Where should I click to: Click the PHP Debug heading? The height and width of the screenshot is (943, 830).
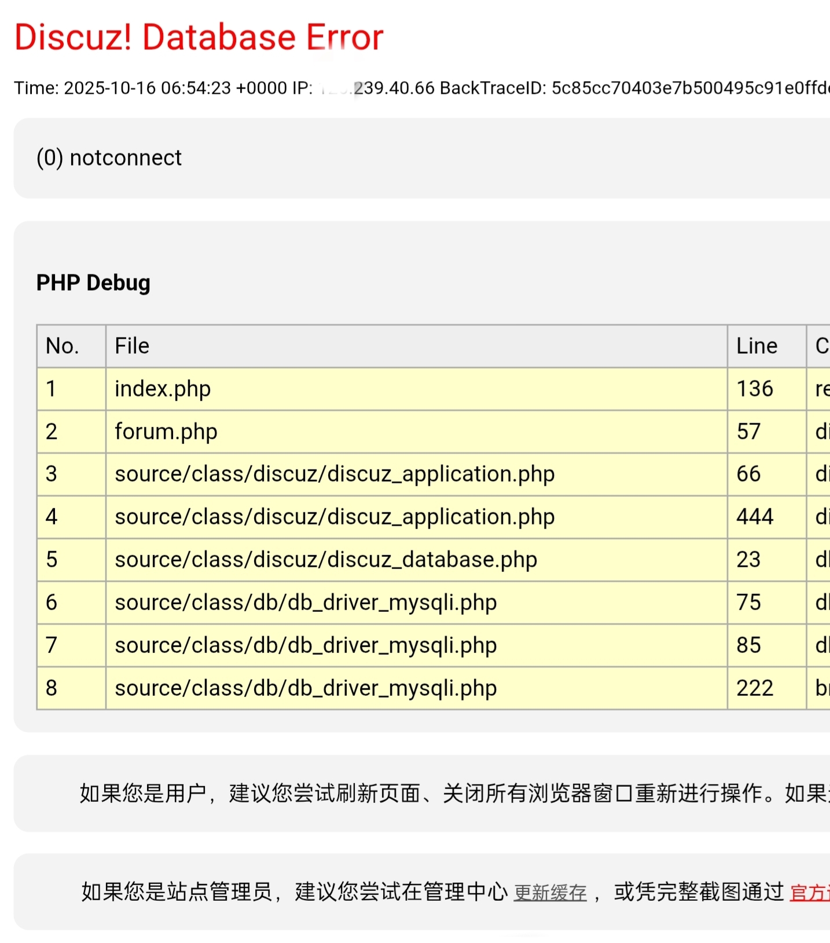click(x=93, y=283)
